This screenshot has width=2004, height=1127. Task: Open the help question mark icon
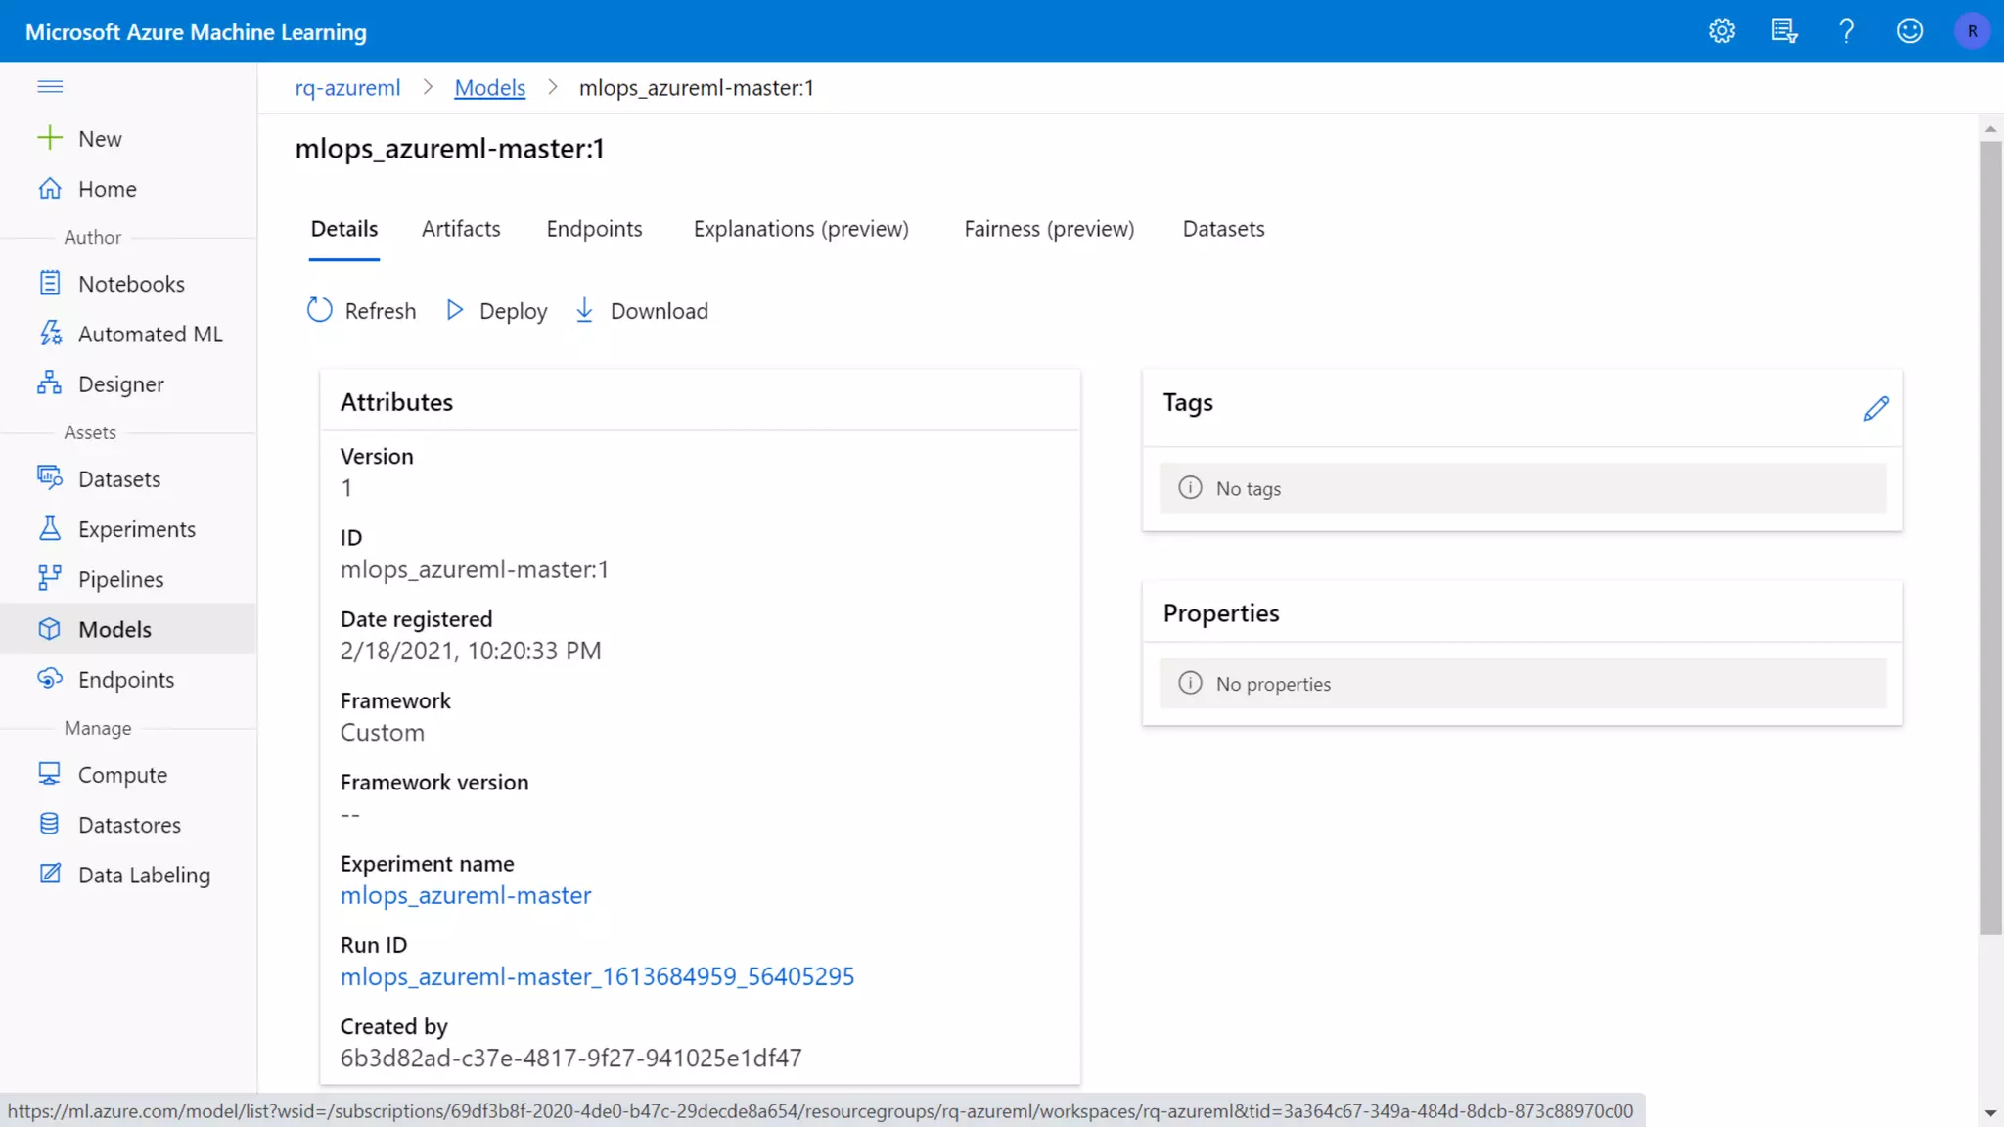pyautogui.click(x=1846, y=31)
